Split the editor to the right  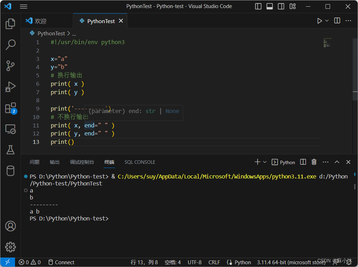pyautogui.click(x=337, y=21)
